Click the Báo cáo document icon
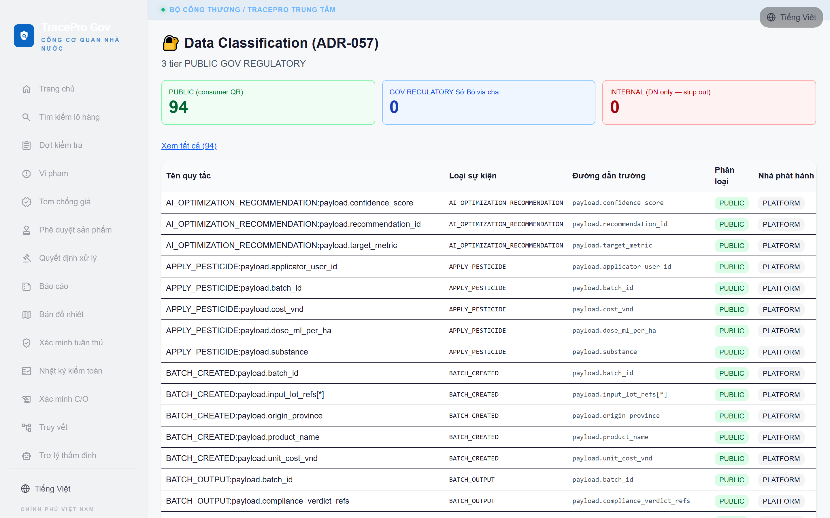This screenshot has height=518, width=830. [27, 286]
